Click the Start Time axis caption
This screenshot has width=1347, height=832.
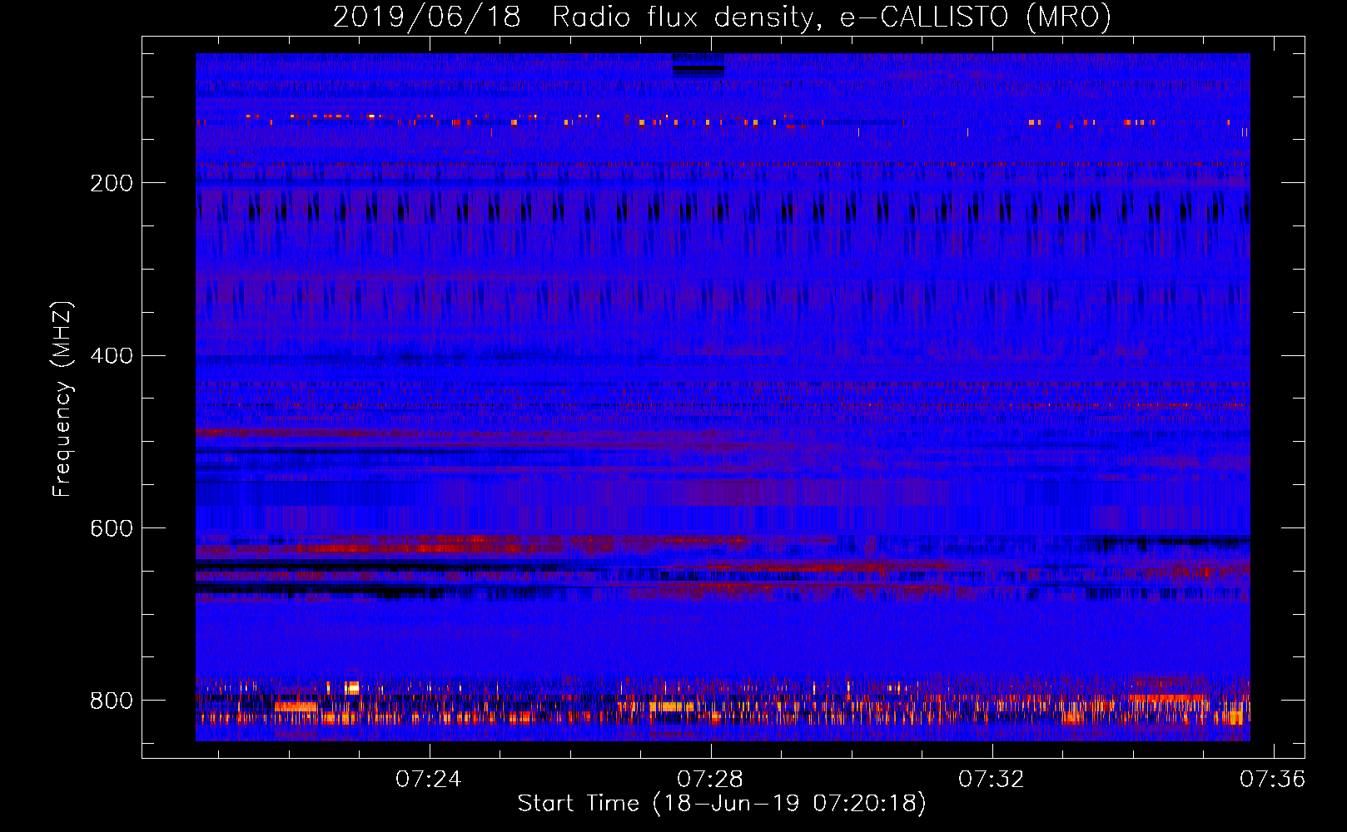tap(722, 804)
